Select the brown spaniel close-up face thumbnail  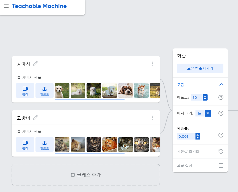click(x=126, y=90)
